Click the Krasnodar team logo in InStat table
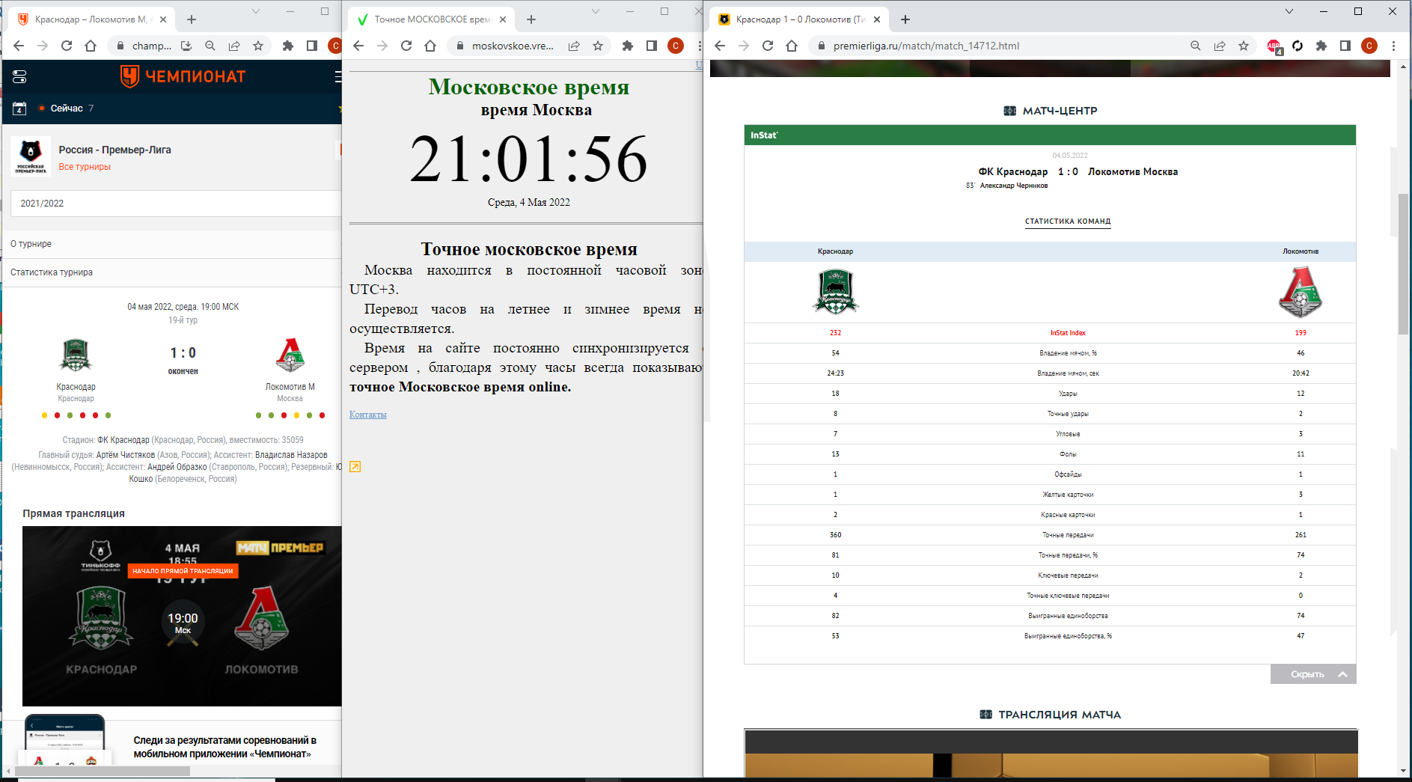The image size is (1412, 782). click(x=835, y=292)
